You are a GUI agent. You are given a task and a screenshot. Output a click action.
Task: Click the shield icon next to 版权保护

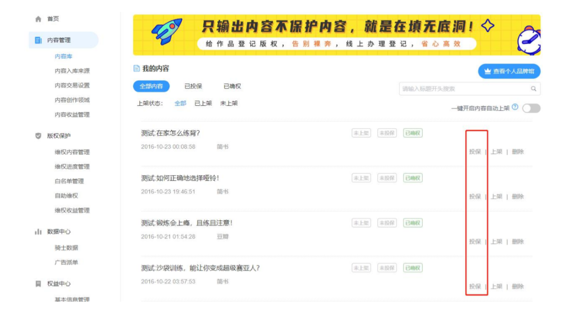click(38, 136)
